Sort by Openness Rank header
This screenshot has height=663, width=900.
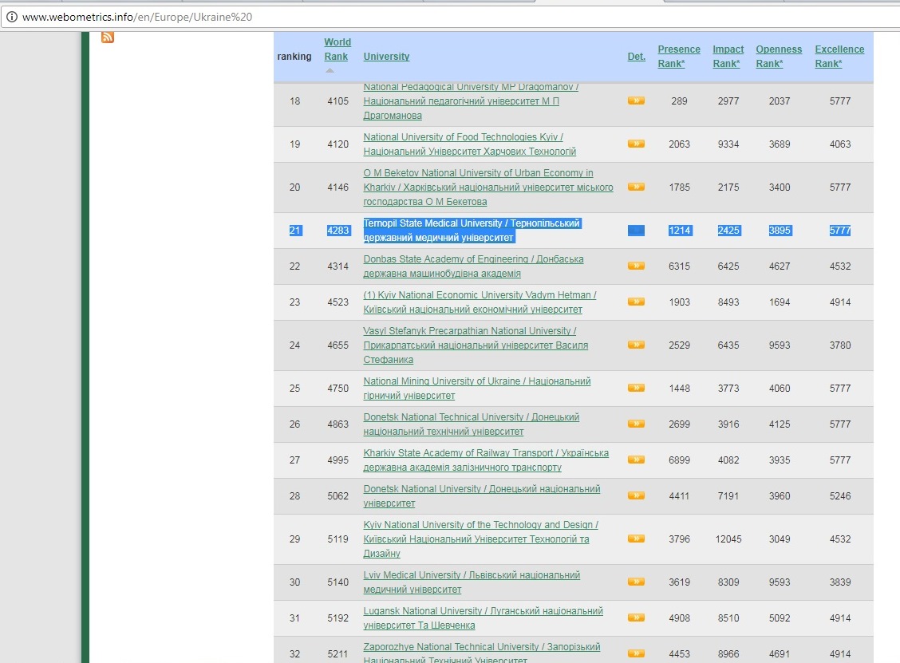pyautogui.click(x=773, y=57)
